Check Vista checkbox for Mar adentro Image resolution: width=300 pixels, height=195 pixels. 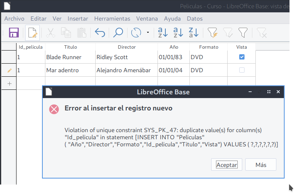pos(242,70)
